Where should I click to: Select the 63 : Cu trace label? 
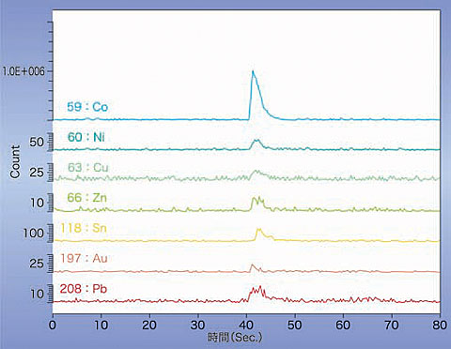(88, 168)
